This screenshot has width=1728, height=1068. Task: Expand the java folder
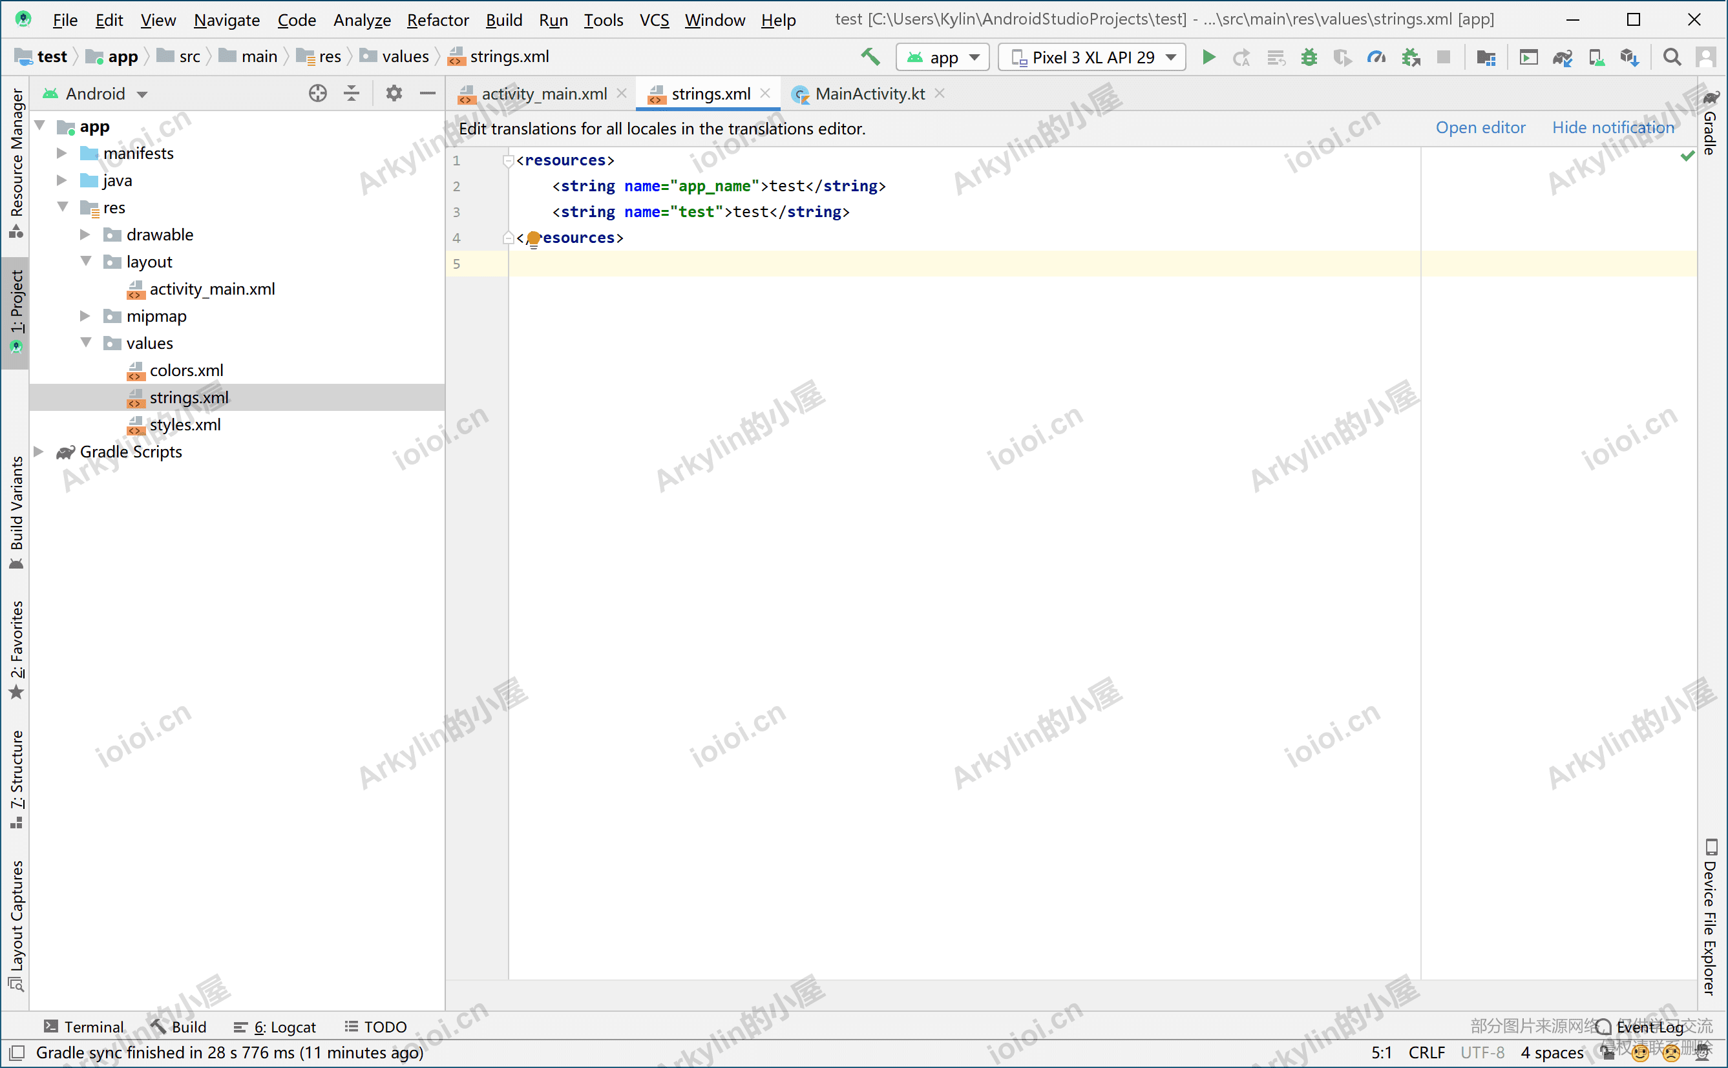pos(61,180)
